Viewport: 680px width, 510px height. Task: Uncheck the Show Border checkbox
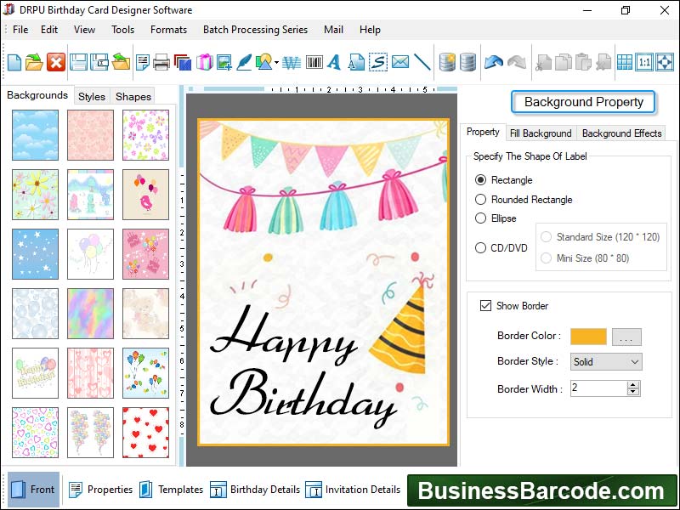point(485,306)
